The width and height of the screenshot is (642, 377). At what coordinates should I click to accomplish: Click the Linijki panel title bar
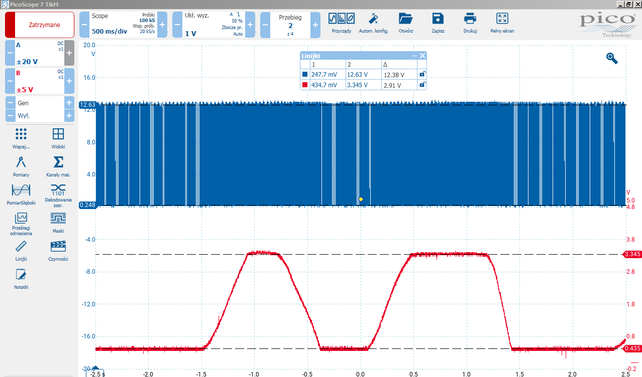(355, 56)
